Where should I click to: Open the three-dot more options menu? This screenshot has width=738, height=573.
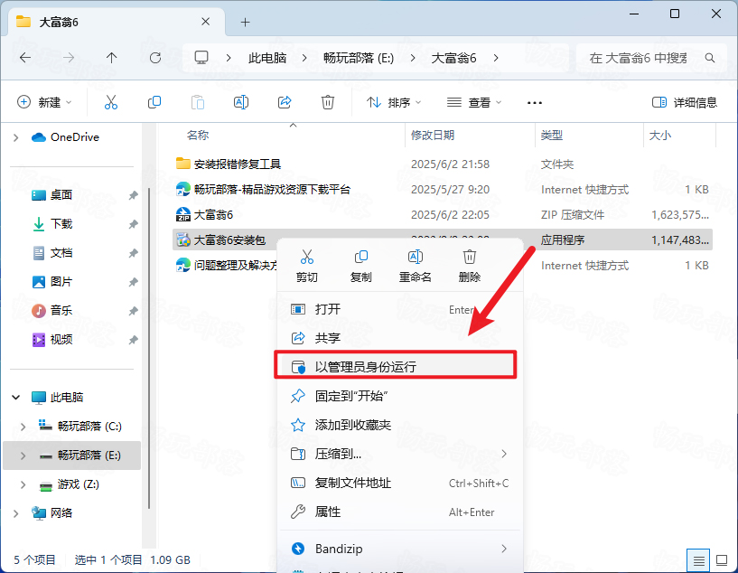(535, 103)
